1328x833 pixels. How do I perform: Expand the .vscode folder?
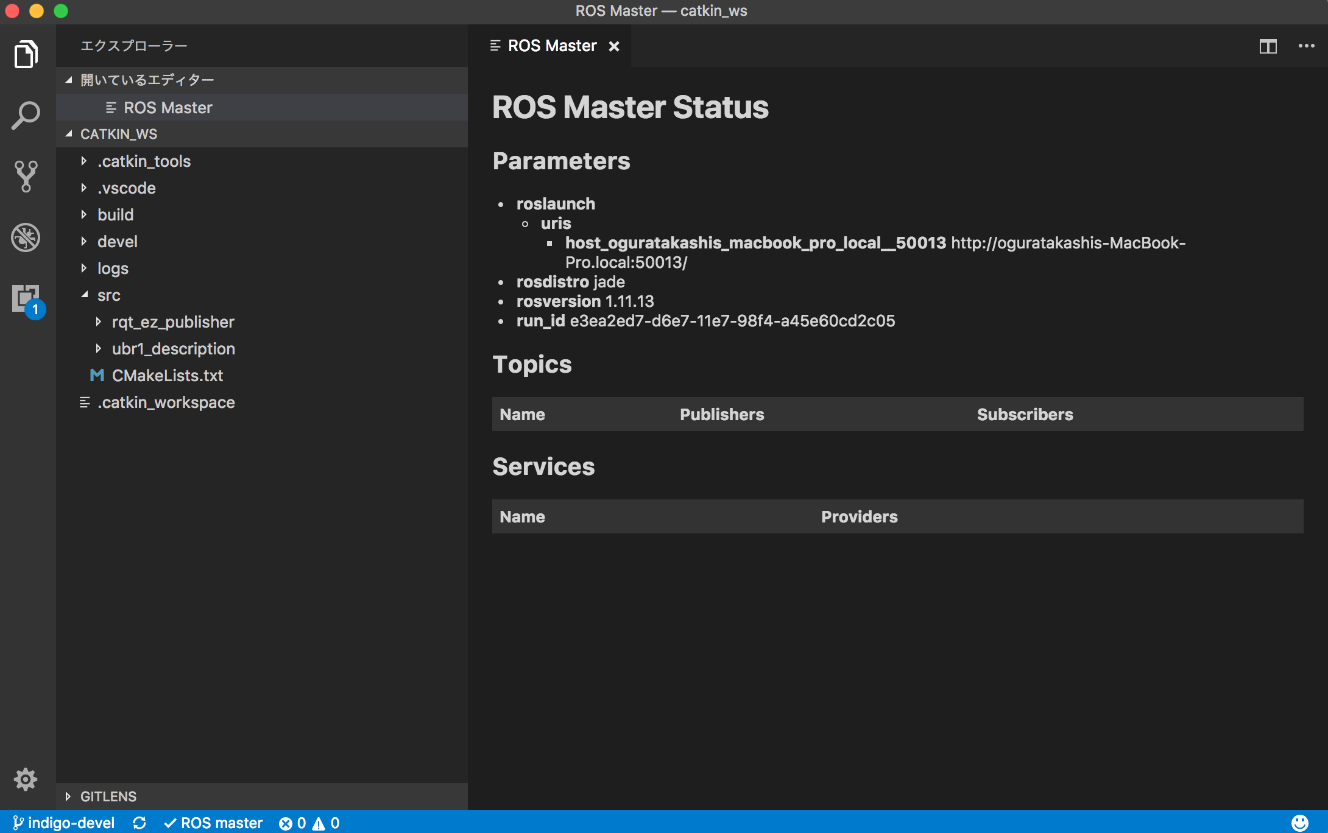(262, 188)
